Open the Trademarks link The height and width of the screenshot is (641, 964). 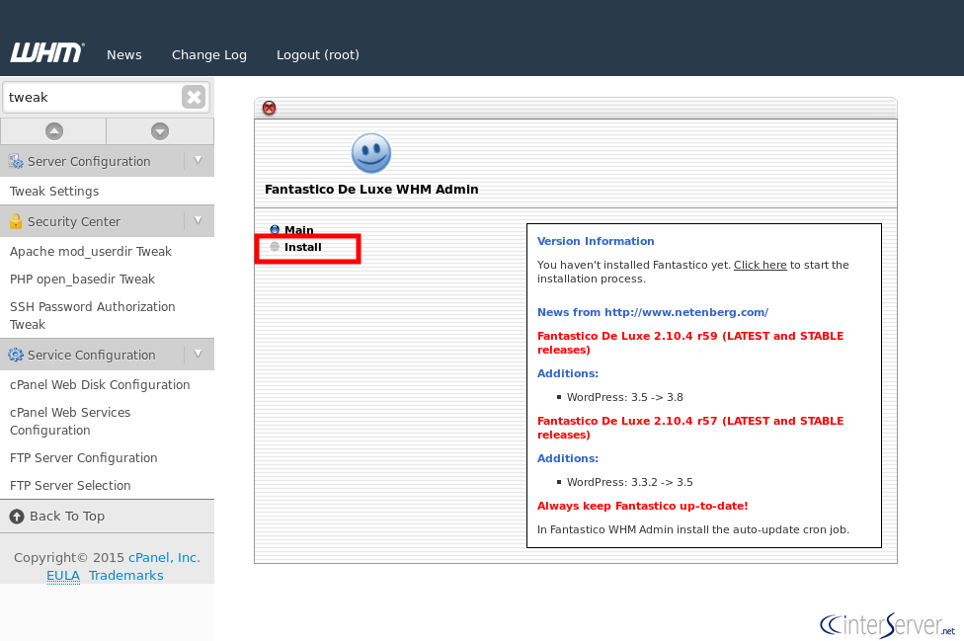tap(126, 575)
